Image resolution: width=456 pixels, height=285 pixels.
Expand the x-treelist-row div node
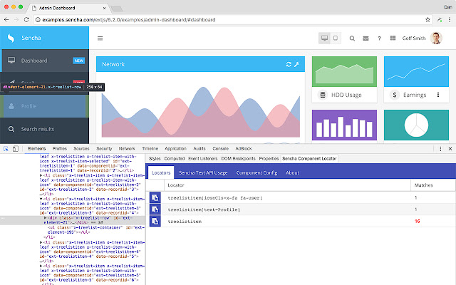(x=45, y=218)
